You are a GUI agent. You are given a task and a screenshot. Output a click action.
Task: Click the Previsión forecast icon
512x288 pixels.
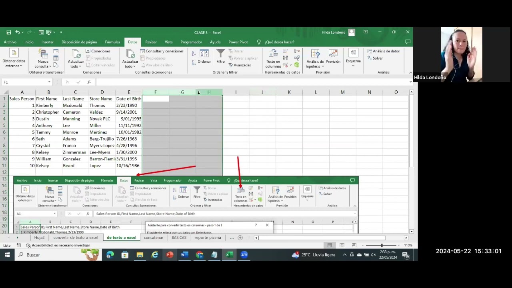(333, 56)
